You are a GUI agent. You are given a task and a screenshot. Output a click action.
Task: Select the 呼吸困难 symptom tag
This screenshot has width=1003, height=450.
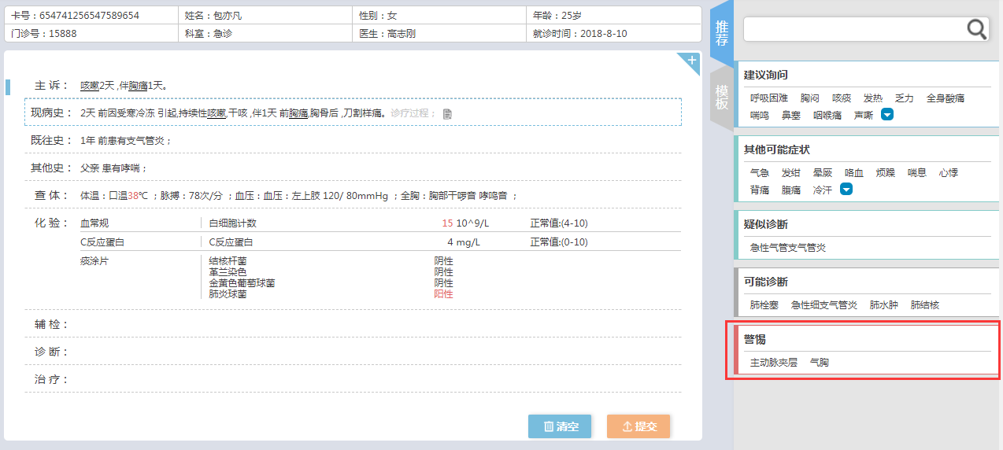pos(769,98)
